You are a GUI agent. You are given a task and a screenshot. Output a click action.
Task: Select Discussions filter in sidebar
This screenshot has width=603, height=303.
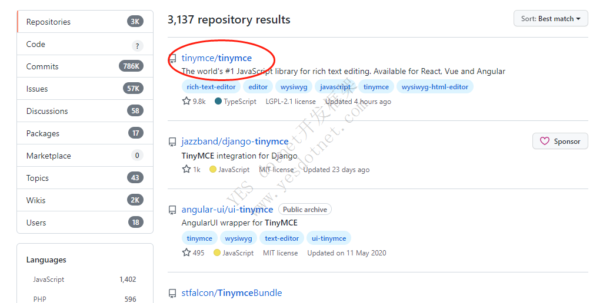pos(85,111)
